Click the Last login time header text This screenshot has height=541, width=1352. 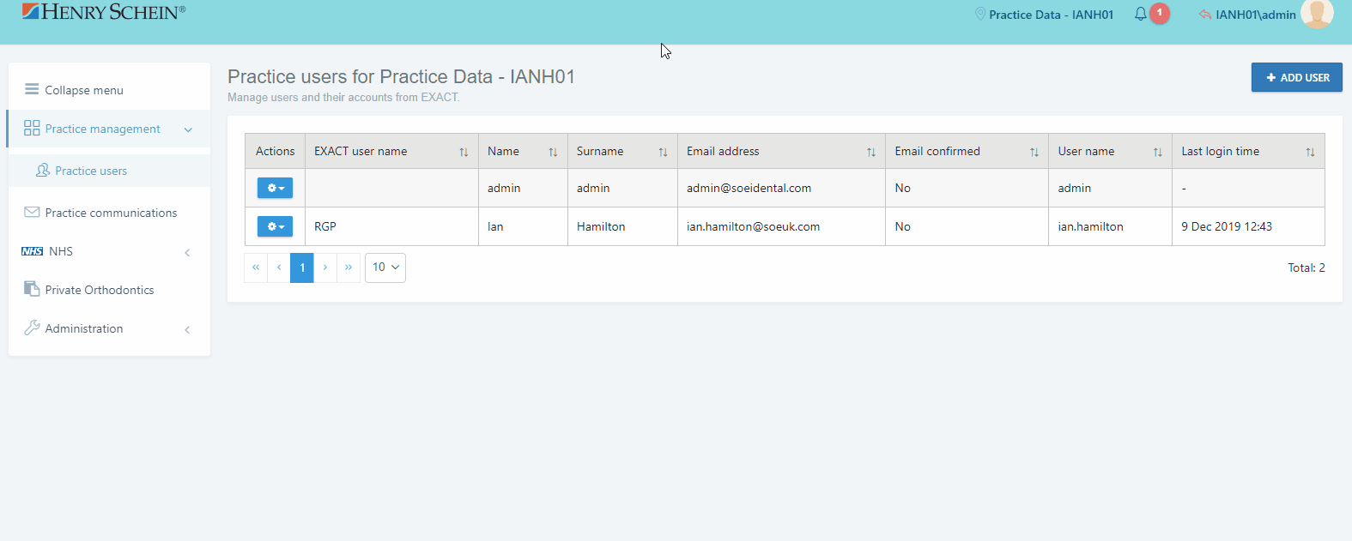tap(1220, 151)
